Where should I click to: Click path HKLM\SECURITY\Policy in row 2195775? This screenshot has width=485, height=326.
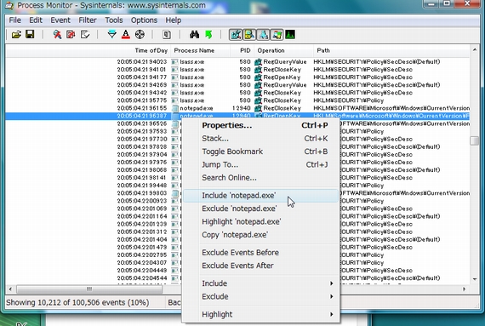348,100
